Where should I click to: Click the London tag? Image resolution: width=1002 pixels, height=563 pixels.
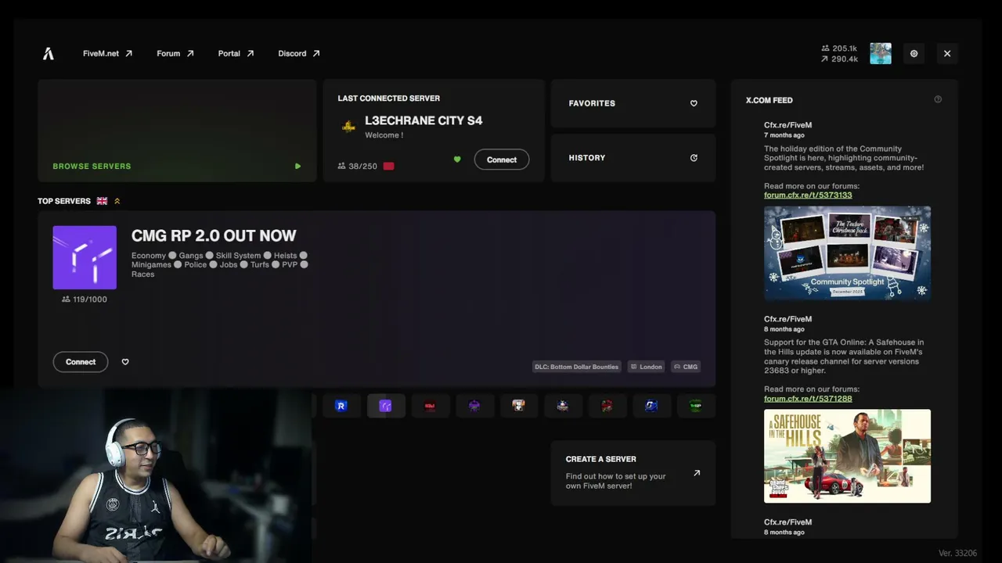pos(646,367)
